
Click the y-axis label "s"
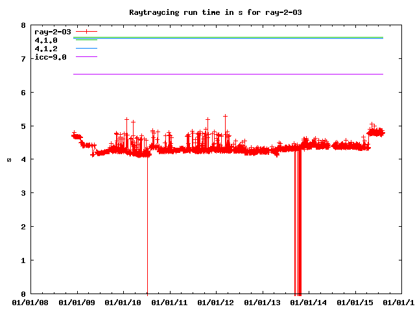8,159
